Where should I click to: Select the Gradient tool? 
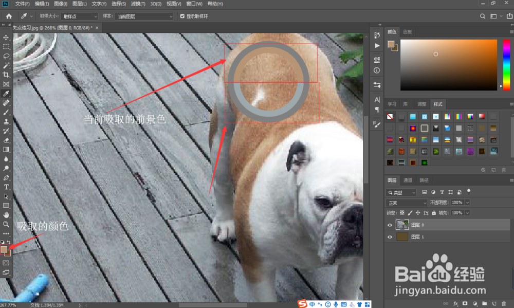click(x=6, y=150)
